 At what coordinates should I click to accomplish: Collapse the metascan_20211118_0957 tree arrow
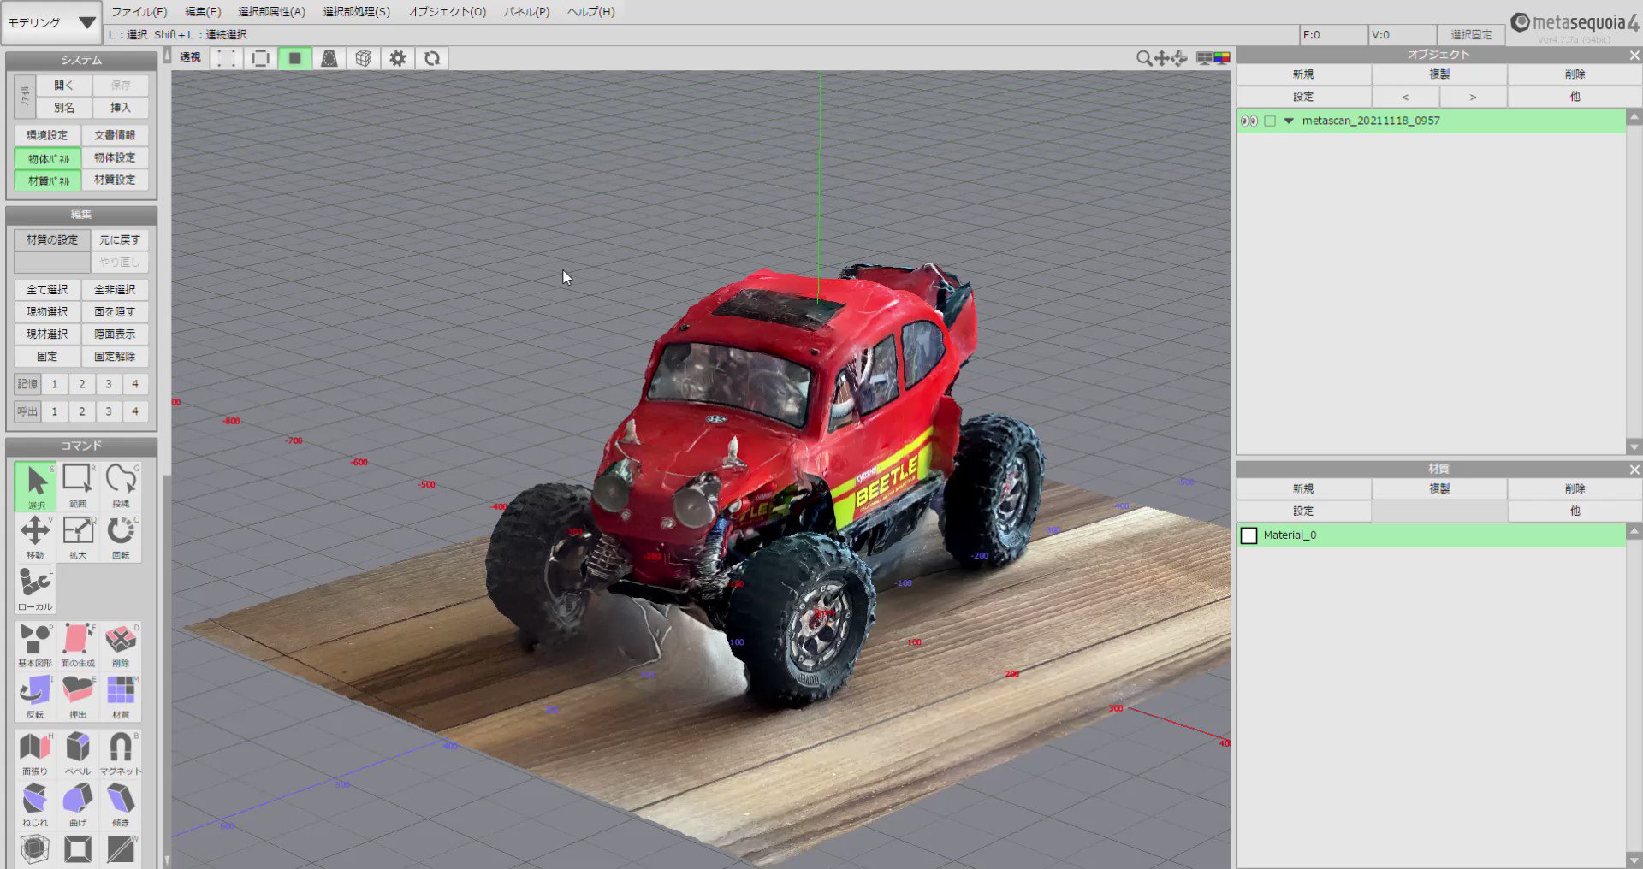1289,121
